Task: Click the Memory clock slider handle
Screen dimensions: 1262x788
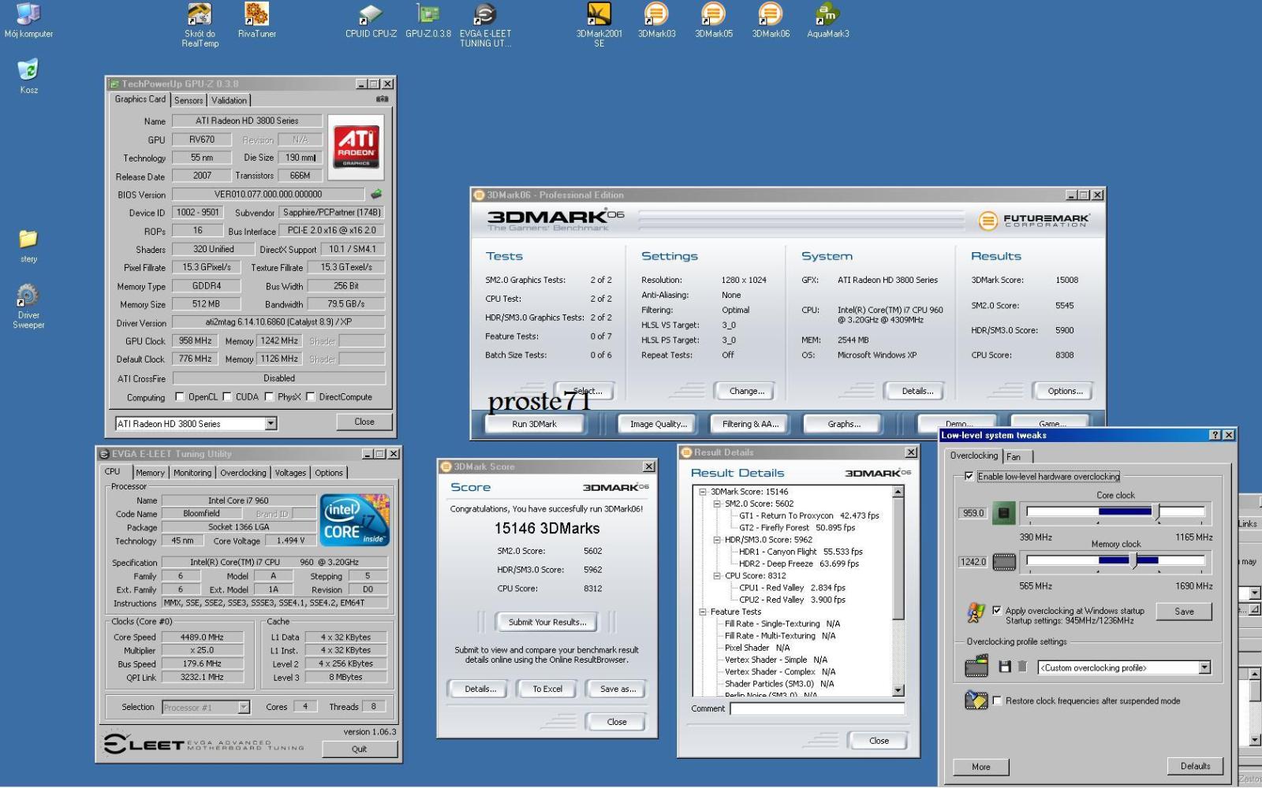Action: tap(1134, 560)
